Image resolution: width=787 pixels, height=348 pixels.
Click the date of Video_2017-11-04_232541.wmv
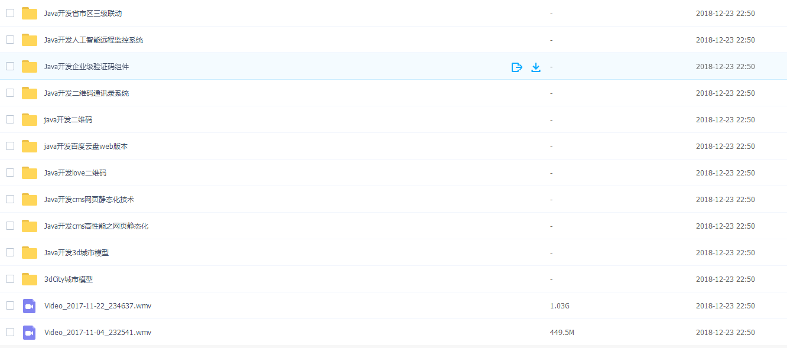(725, 333)
